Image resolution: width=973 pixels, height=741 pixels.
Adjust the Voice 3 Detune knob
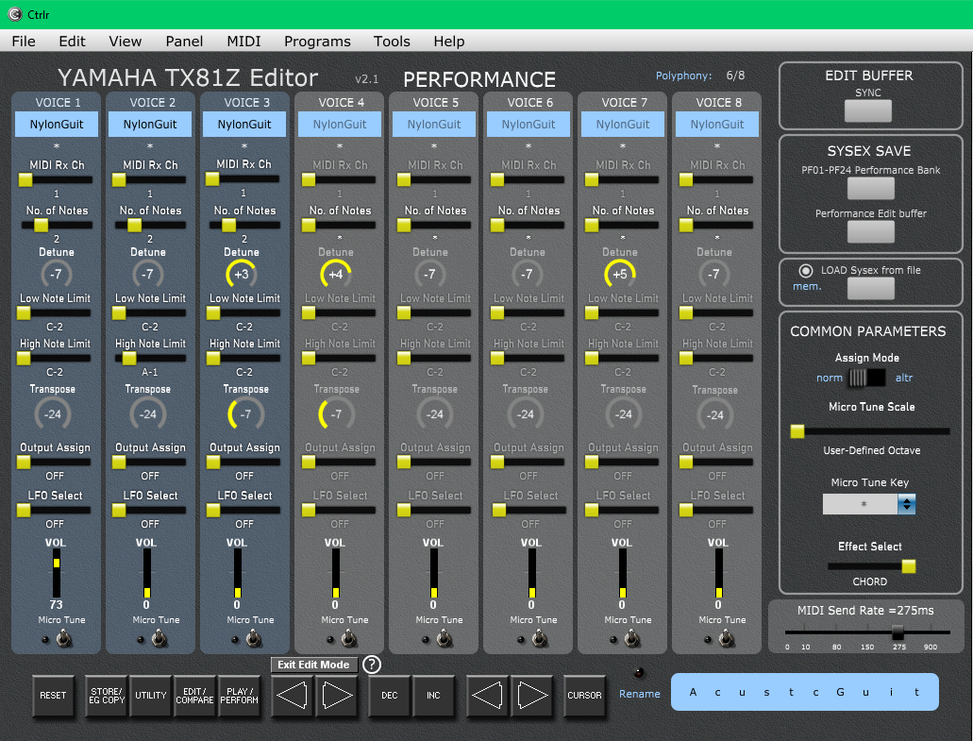(x=242, y=274)
